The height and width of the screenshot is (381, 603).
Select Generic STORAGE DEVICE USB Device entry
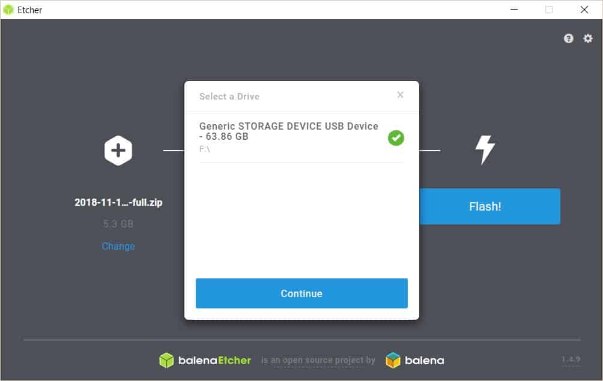click(288, 131)
